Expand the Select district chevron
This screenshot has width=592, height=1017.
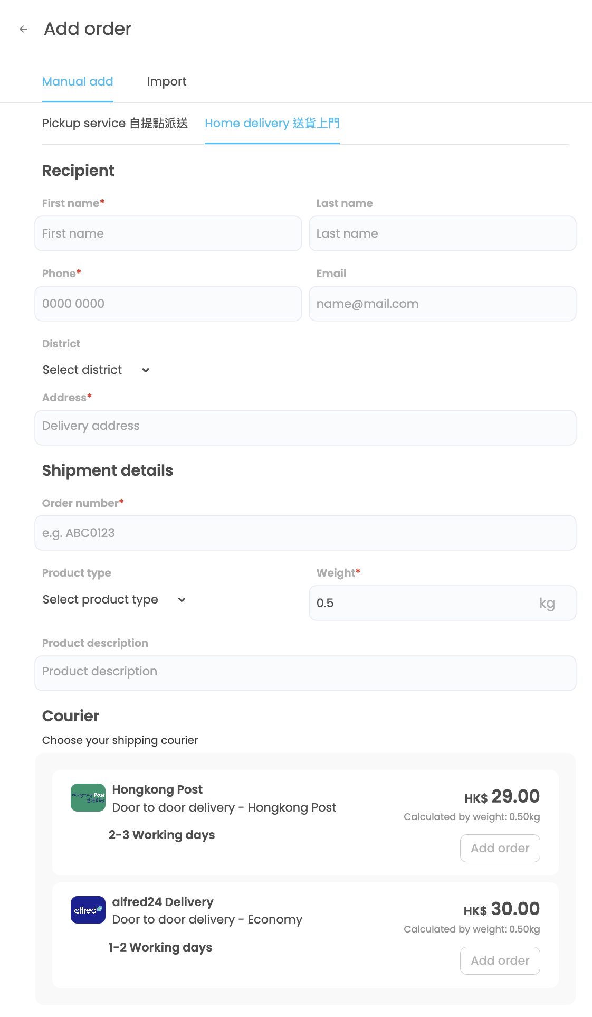[146, 370]
